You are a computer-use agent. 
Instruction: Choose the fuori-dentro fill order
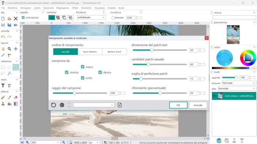pyautogui.click(x=90, y=52)
